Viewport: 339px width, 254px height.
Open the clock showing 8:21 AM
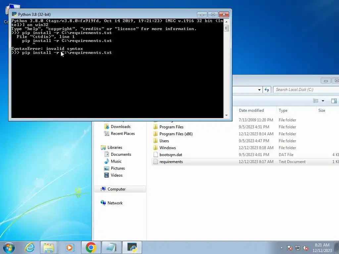322,248
